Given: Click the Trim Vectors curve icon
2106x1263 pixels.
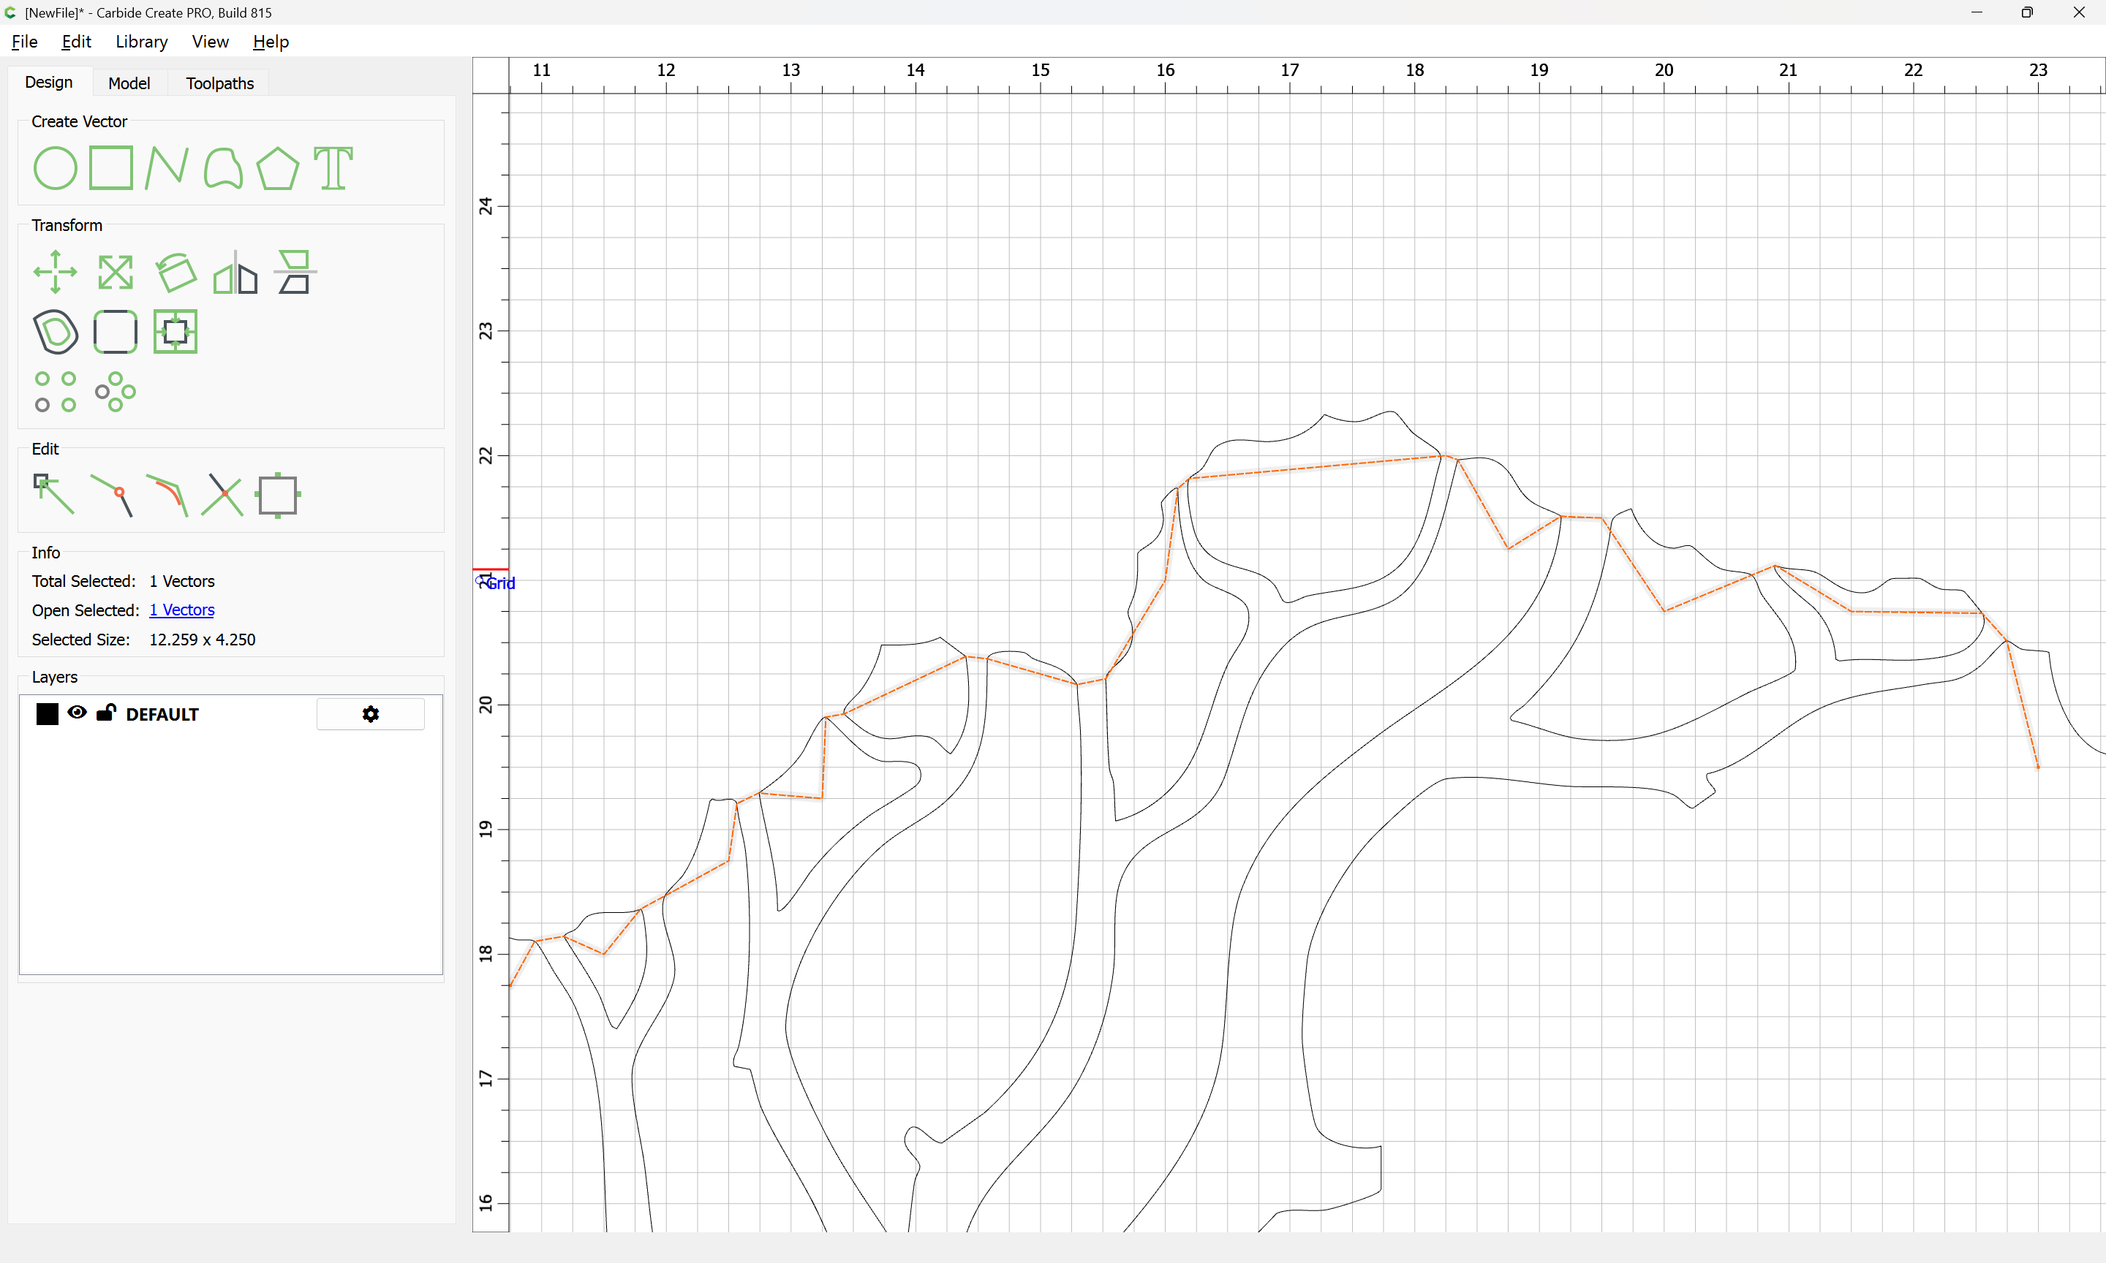Looking at the screenshot, I should pos(167,496).
